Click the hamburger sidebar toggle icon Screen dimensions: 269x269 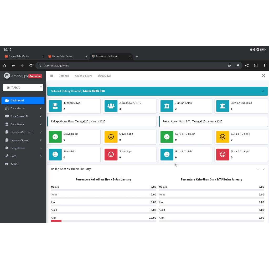pyautogui.click(x=52, y=76)
